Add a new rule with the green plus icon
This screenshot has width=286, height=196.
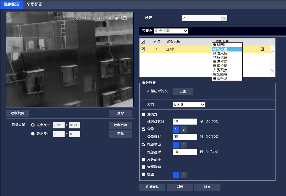tap(270, 42)
